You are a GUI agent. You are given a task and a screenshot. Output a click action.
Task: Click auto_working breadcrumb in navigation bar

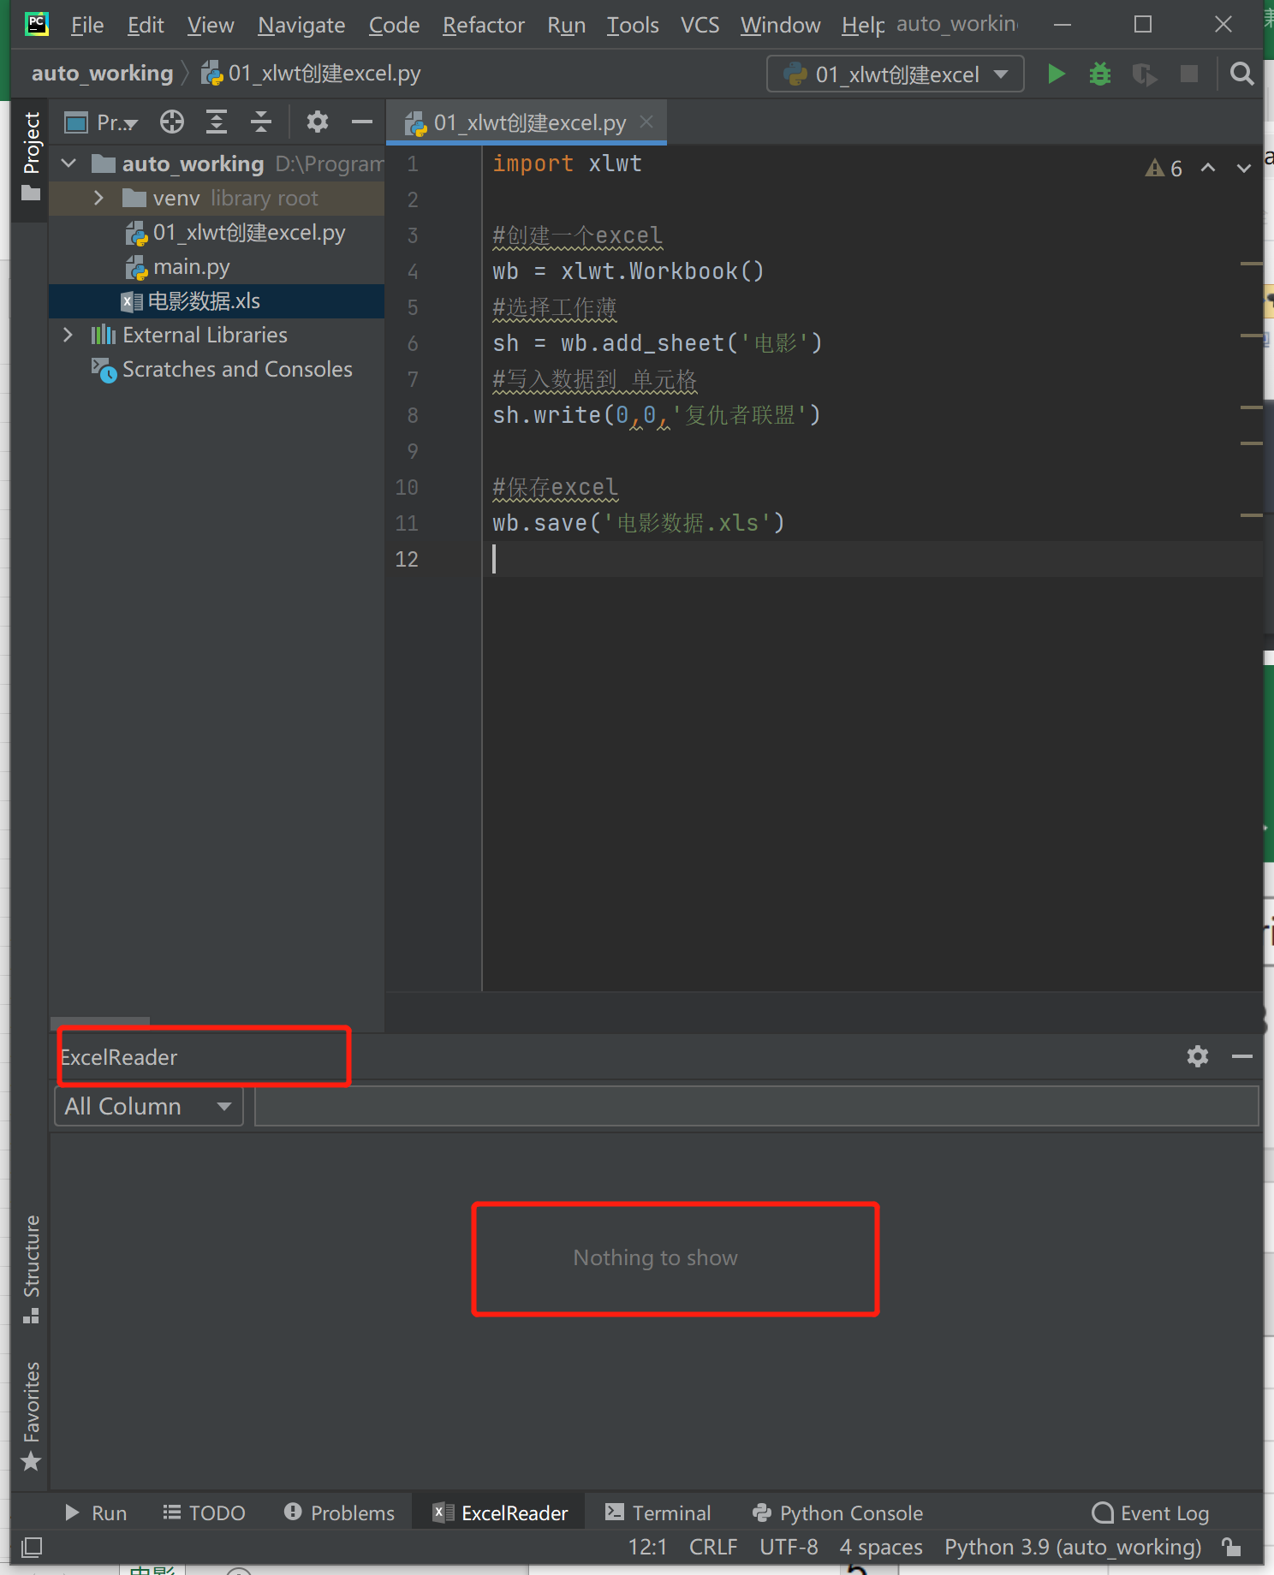tap(102, 74)
